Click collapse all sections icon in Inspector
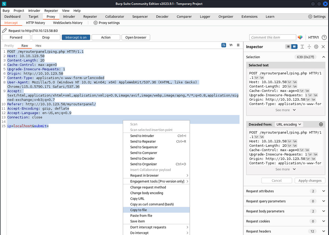 [309, 47]
